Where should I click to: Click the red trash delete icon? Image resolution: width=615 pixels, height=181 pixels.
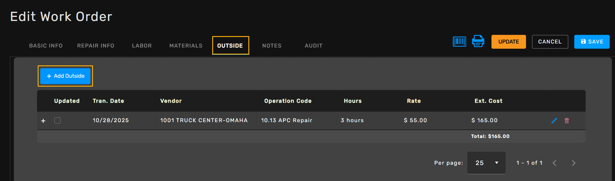(567, 121)
